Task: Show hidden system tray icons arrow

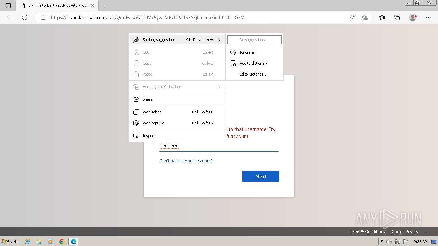Action: coord(382,241)
